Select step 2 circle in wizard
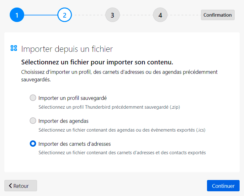The image size is (244, 196). (x=65, y=15)
